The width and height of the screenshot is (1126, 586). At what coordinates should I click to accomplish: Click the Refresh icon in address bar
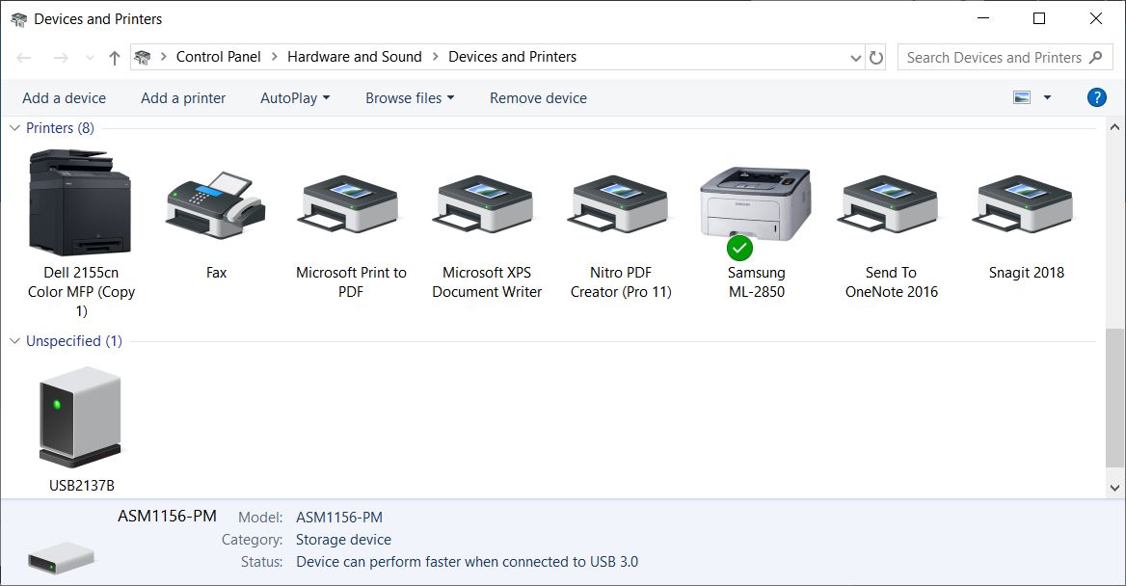pyautogui.click(x=876, y=58)
